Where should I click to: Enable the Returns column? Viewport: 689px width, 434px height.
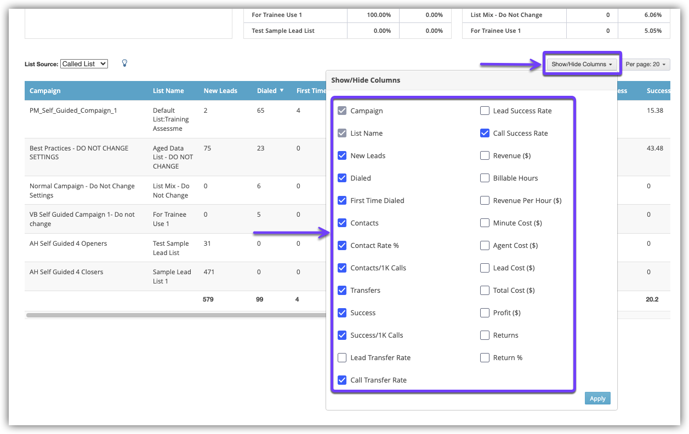[485, 335]
